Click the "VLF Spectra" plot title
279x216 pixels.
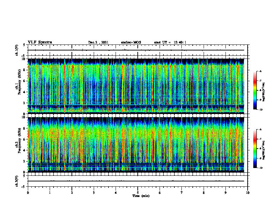[40, 42]
